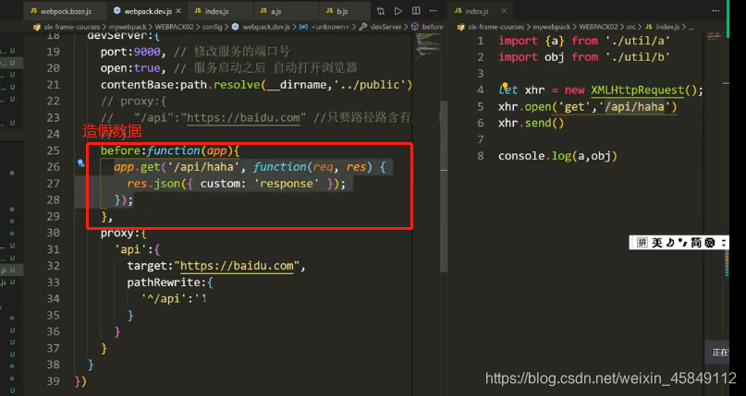Click './util/b' import path
This screenshot has height=396, width=746.
click(638, 57)
